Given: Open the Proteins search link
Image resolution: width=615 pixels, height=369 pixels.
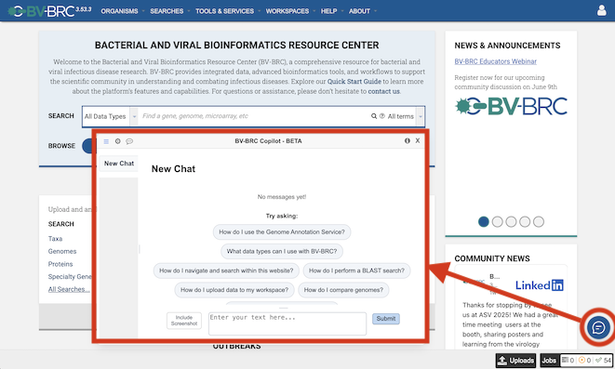Looking at the screenshot, I should 60,264.
